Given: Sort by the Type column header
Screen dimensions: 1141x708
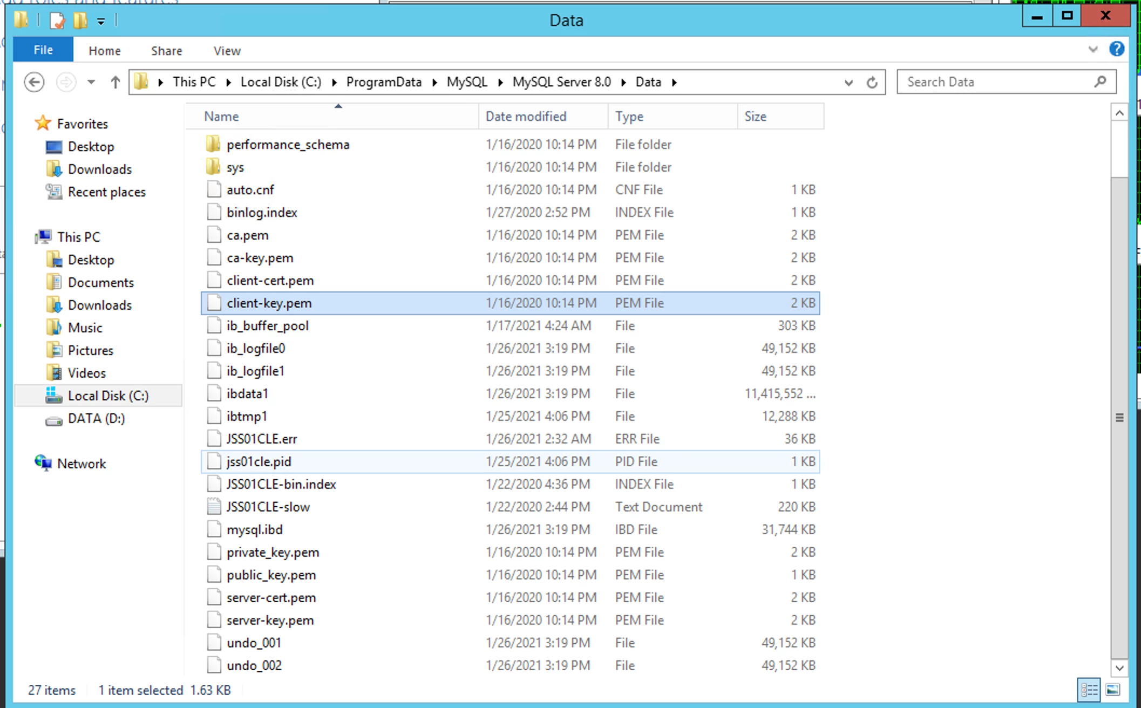Looking at the screenshot, I should click(x=673, y=116).
